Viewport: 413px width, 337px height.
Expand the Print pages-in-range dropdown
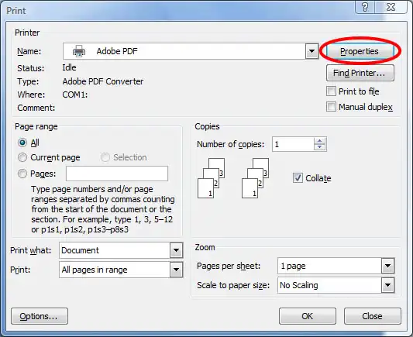tap(176, 270)
